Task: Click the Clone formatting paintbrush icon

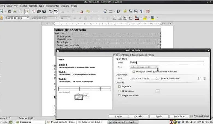Action: (81, 11)
